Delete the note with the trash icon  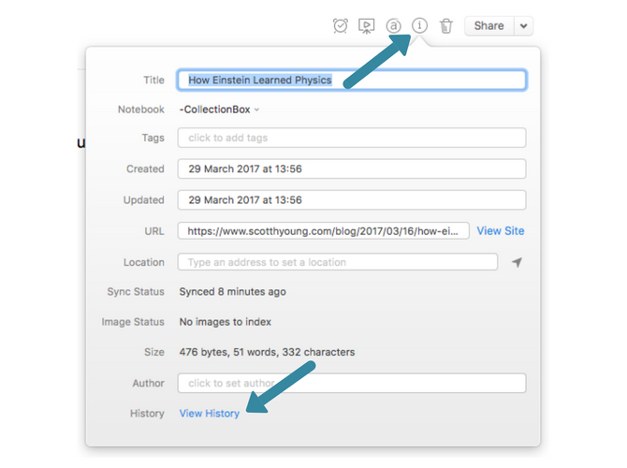coord(446,26)
